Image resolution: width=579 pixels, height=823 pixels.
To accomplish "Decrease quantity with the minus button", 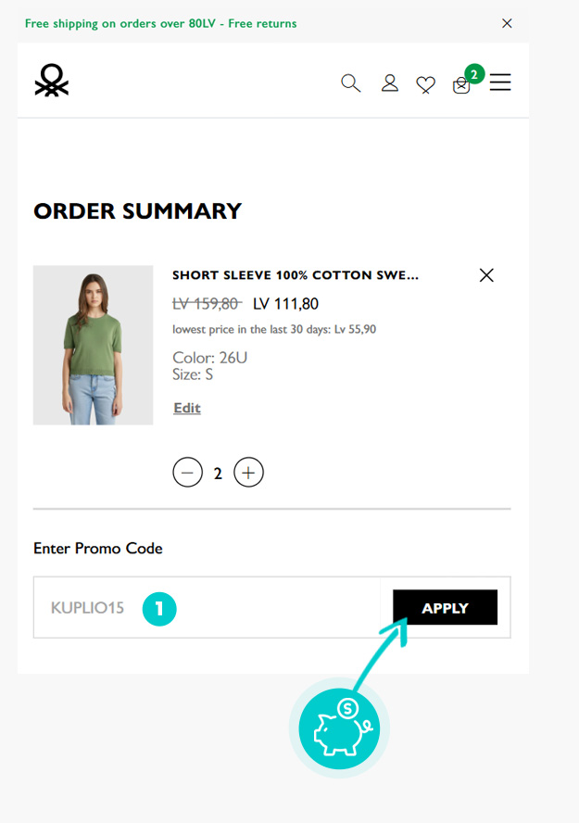I will click(x=187, y=473).
